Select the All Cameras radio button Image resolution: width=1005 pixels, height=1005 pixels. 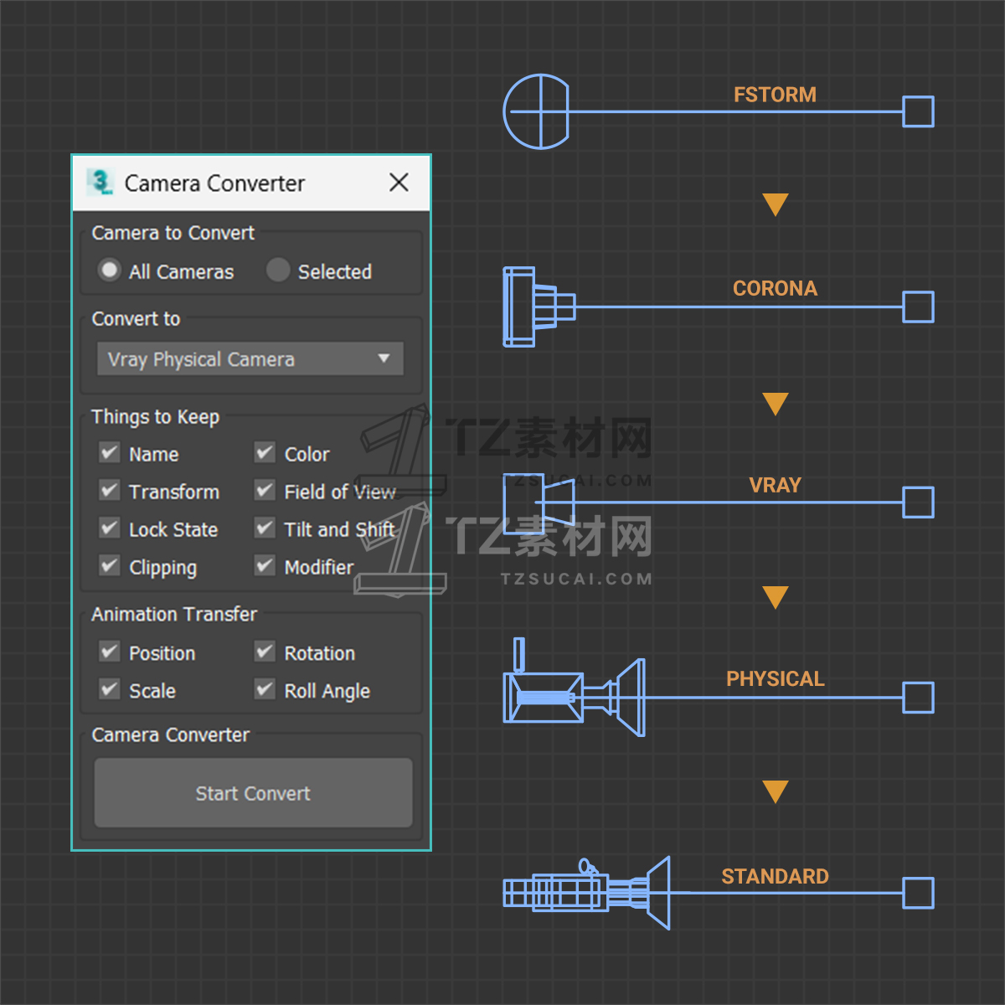[x=109, y=271]
